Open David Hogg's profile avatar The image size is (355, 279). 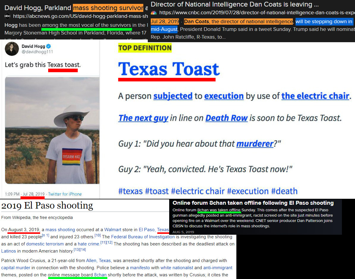(x=12, y=49)
